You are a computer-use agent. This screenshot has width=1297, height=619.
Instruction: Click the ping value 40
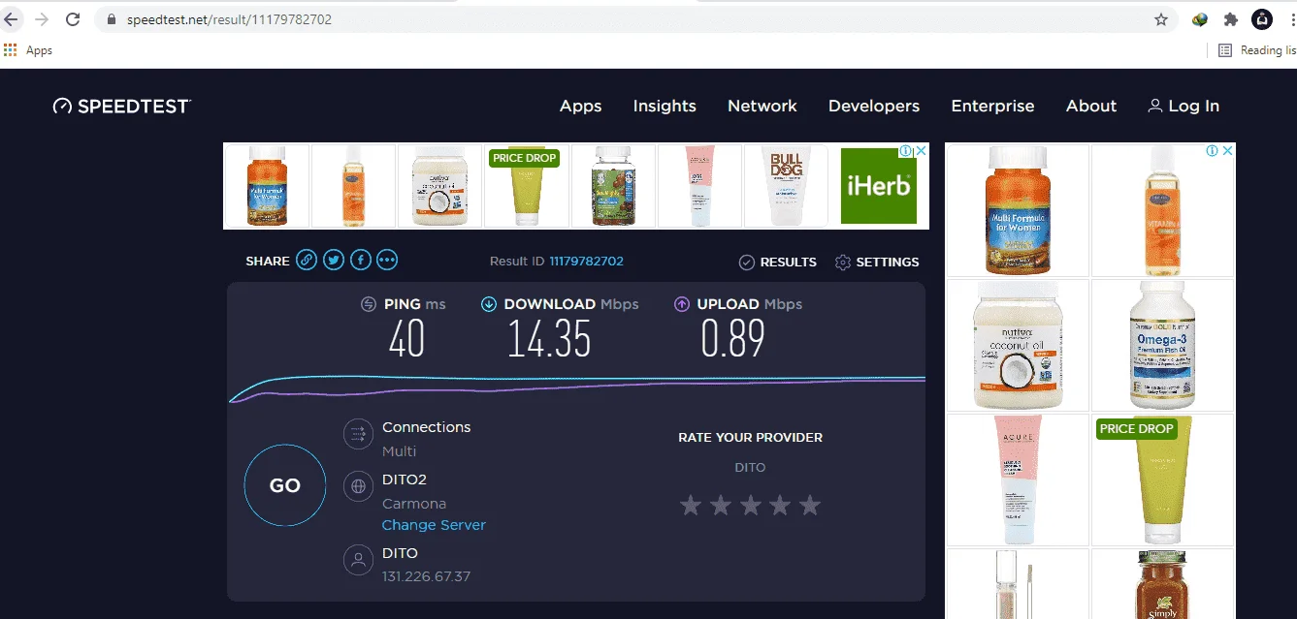coord(406,339)
